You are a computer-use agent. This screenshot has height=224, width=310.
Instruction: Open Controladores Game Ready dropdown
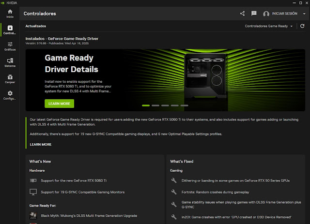pyautogui.click(x=269, y=26)
